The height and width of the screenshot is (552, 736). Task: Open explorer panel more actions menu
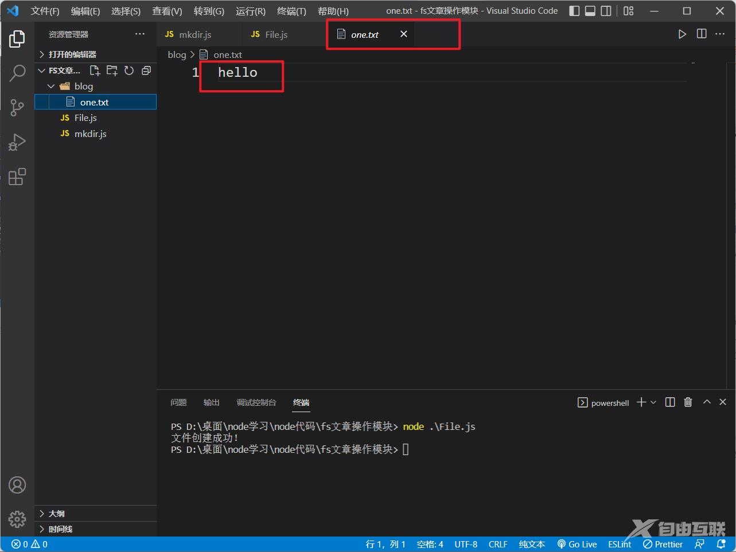click(140, 34)
